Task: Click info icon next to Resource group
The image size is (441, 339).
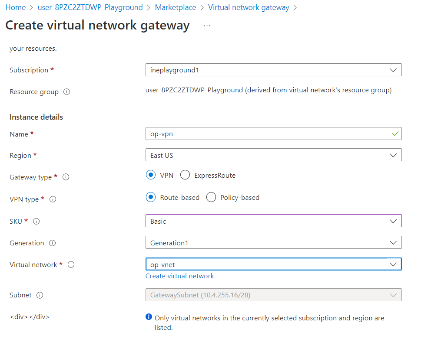Action: [x=67, y=92]
